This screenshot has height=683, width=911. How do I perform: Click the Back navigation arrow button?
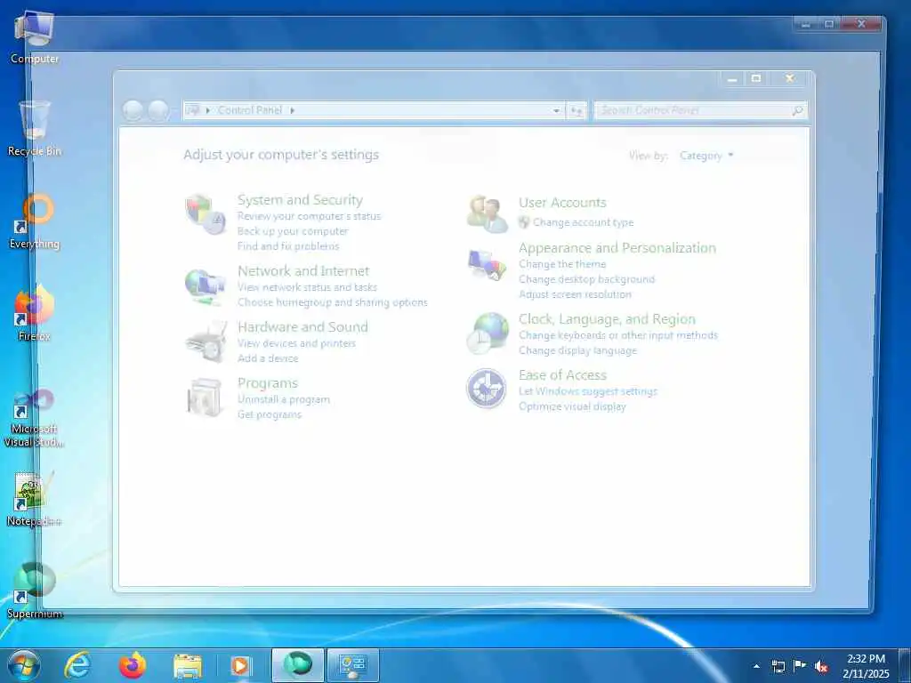(x=133, y=110)
